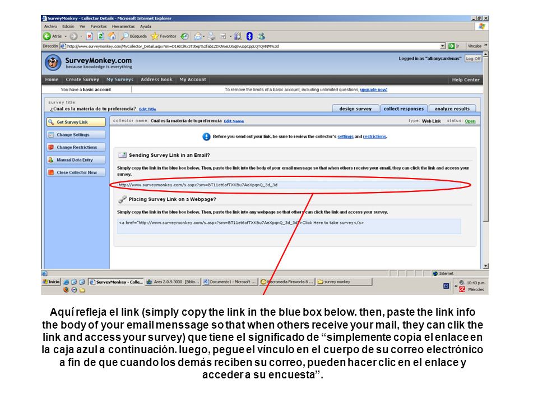Click the research books toolbar icon
Screen dimensions: 538x403
click(238, 36)
